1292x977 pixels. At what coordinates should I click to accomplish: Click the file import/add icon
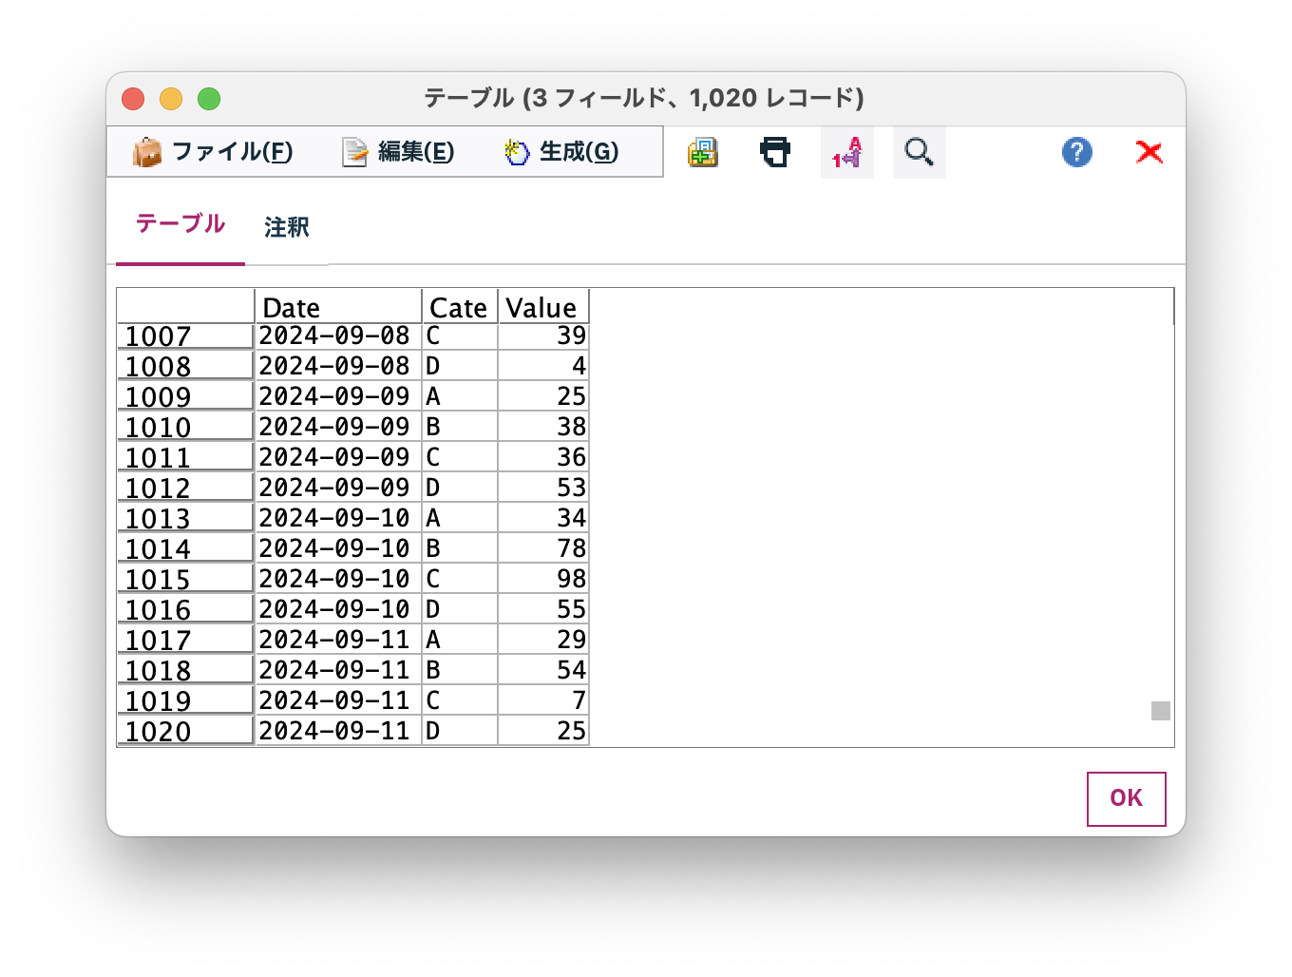pyautogui.click(x=701, y=152)
